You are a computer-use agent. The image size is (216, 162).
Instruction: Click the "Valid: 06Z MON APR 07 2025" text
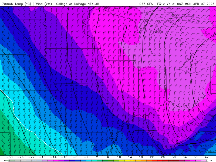coord(191,4)
